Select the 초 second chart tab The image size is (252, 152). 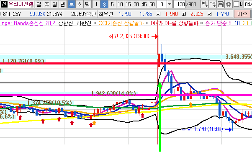click(80, 4)
